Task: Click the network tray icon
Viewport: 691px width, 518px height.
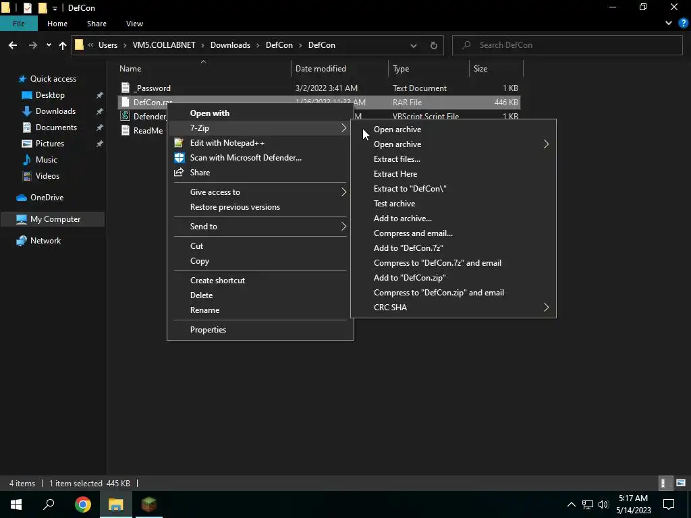Action: 588,505
